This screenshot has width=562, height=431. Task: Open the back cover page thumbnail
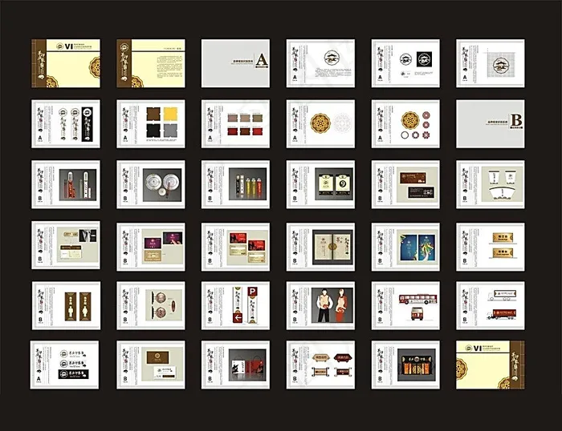point(490,365)
